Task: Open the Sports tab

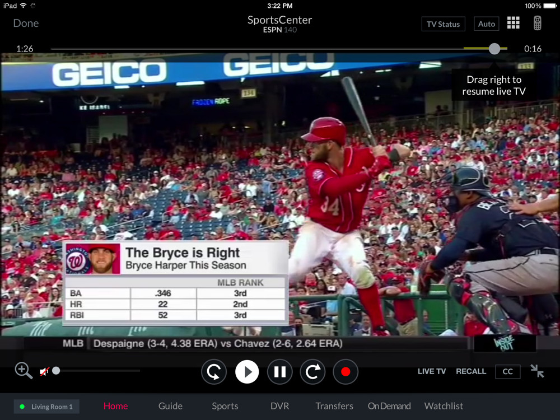Action: (x=225, y=406)
